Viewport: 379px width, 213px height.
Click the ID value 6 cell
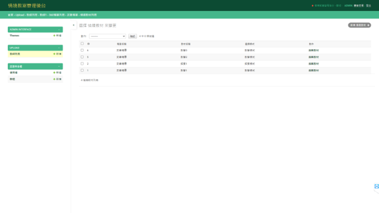click(88, 50)
